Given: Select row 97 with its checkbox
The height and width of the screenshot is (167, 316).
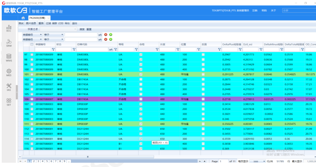Looking at the screenshot, I should (x=32, y=55).
